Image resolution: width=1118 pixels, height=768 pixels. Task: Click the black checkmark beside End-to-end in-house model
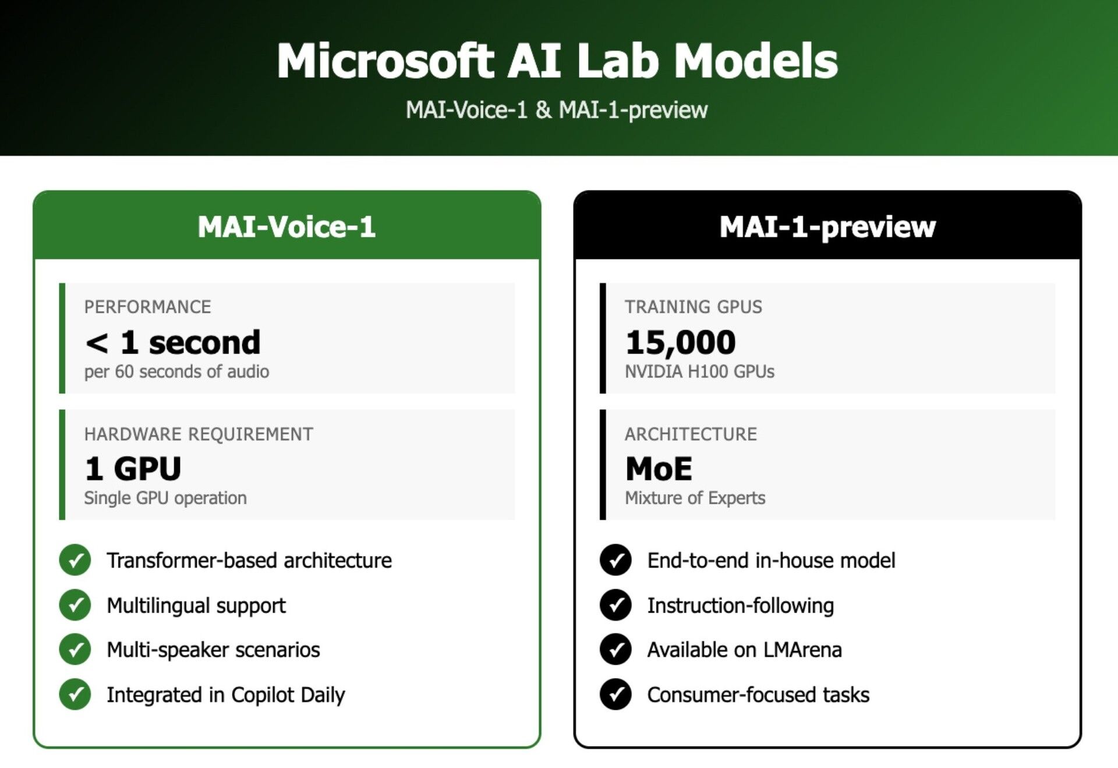[615, 560]
